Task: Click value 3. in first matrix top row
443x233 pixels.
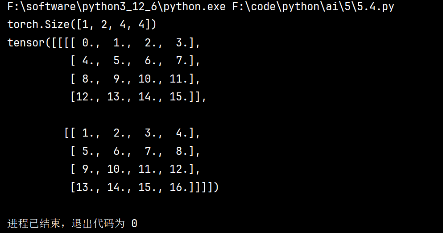Action: [x=182, y=43]
